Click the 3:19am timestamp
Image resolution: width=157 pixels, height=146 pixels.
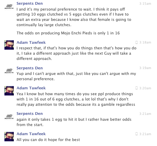(145, 68)
